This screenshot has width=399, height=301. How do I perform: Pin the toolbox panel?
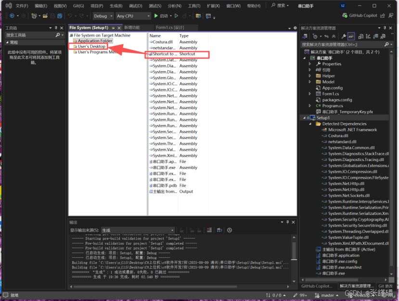(56, 28)
